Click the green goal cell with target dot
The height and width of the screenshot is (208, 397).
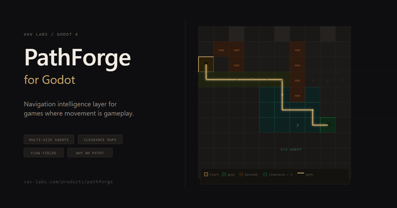[328, 125]
